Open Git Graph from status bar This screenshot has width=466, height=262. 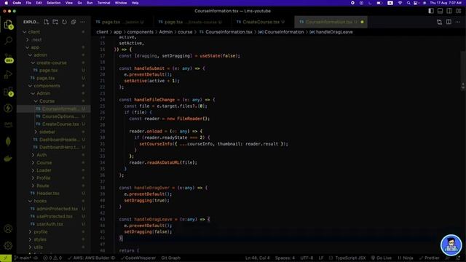(170, 258)
